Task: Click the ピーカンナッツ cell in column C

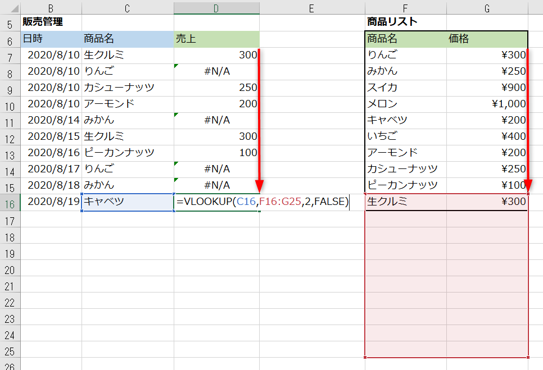Action: tap(128, 153)
